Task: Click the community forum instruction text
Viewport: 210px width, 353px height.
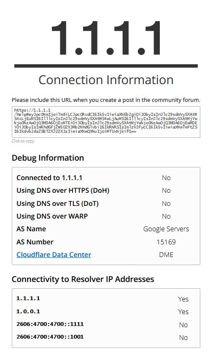Action: tap(106, 100)
